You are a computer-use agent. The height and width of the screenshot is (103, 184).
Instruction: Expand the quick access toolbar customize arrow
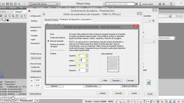(x=59, y=4)
